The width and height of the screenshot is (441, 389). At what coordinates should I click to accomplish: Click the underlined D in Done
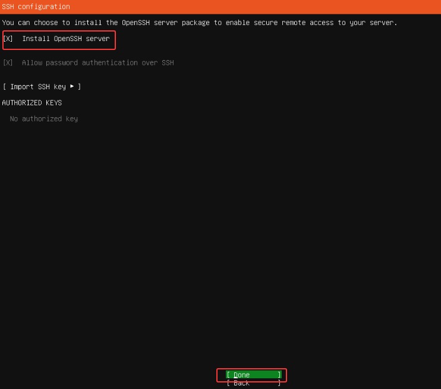click(236, 375)
